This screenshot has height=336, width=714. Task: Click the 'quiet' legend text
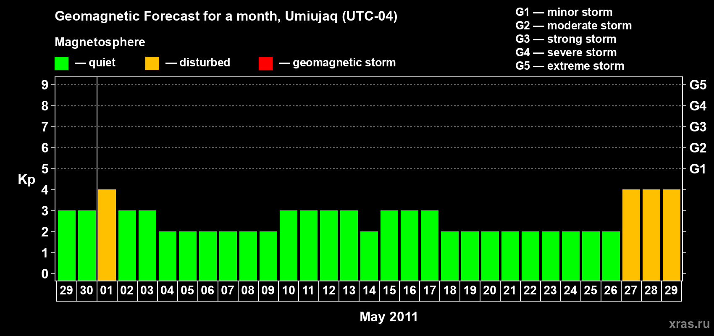tap(102, 63)
